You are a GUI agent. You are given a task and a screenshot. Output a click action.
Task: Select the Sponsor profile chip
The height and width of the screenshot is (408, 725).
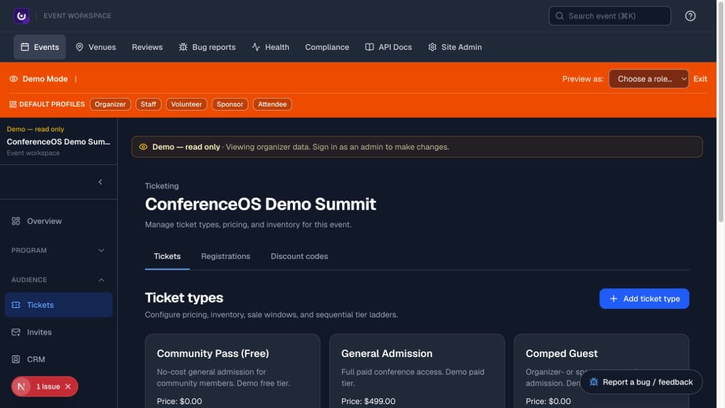point(230,104)
